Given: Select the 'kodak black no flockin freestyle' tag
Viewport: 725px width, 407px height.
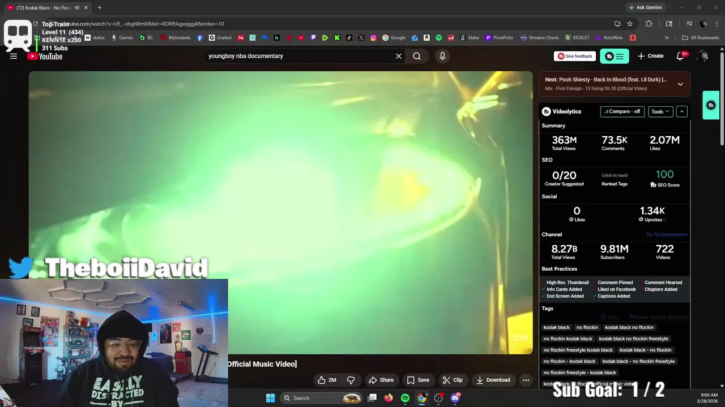Looking at the screenshot, I should click(633, 339).
